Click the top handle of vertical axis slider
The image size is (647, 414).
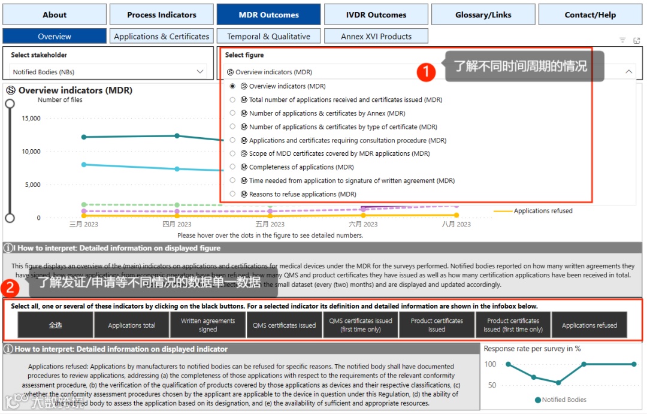tap(10, 104)
